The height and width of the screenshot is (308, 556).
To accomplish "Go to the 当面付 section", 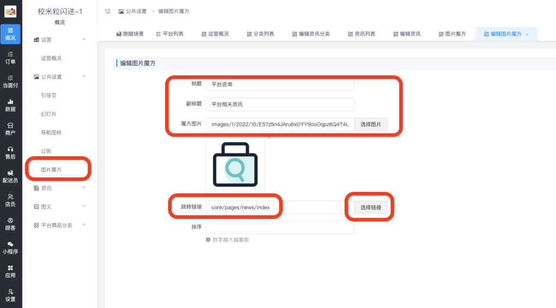I will point(10,81).
